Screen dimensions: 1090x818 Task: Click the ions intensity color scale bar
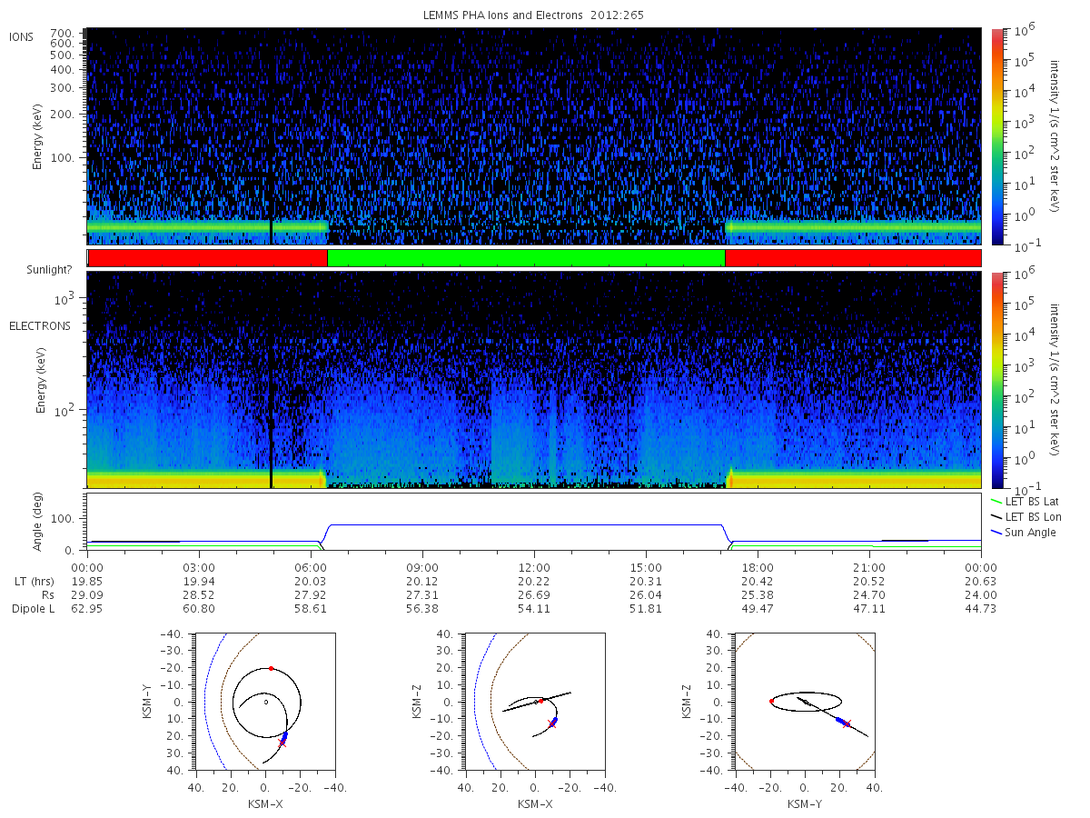pos(996,136)
